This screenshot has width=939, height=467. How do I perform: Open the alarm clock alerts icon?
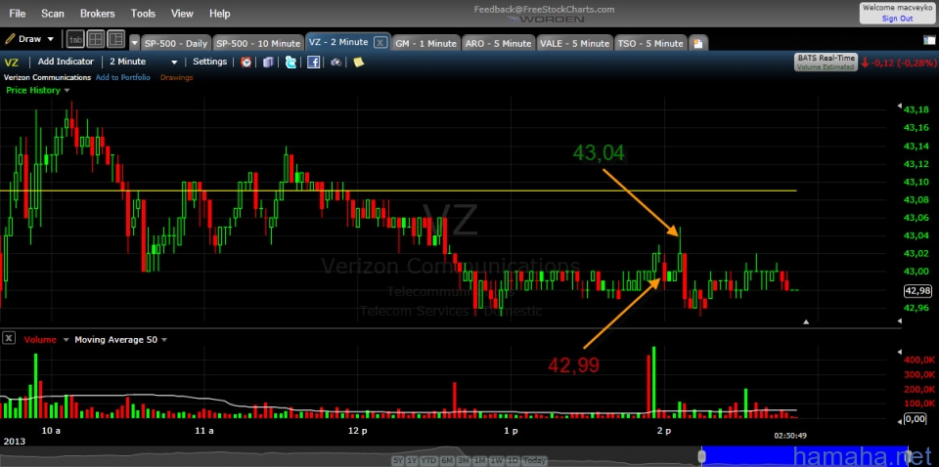(246, 62)
